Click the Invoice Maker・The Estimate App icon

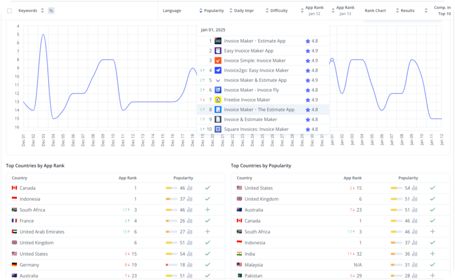218,110
